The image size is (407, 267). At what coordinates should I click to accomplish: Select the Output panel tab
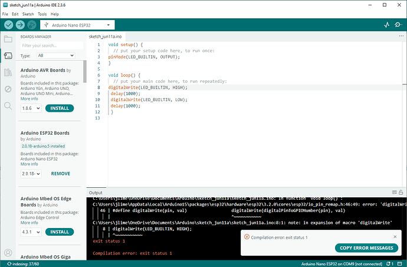pos(96,193)
